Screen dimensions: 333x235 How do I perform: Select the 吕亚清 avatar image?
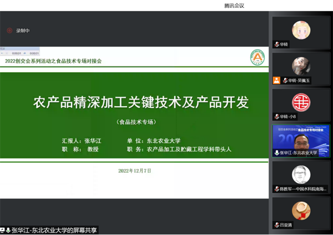[x=301, y=211]
